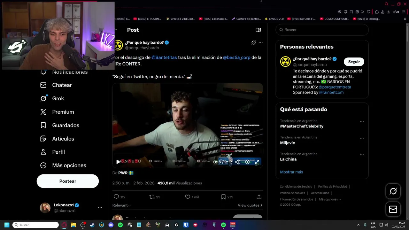Viewport: 409px width, 230px height.
Task: Click the Windows taskbar Buscar search box
Action: (35, 225)
